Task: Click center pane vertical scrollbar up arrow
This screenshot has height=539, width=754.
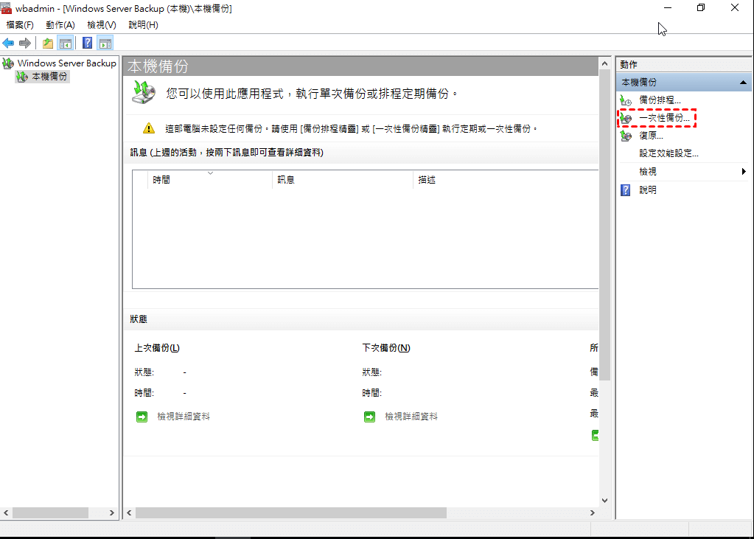Action: coord(604,63)
